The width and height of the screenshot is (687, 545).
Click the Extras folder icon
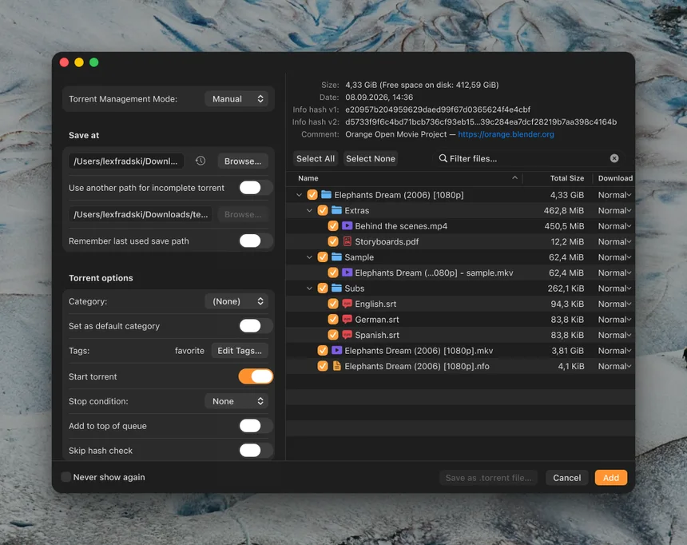coord(336,210)
